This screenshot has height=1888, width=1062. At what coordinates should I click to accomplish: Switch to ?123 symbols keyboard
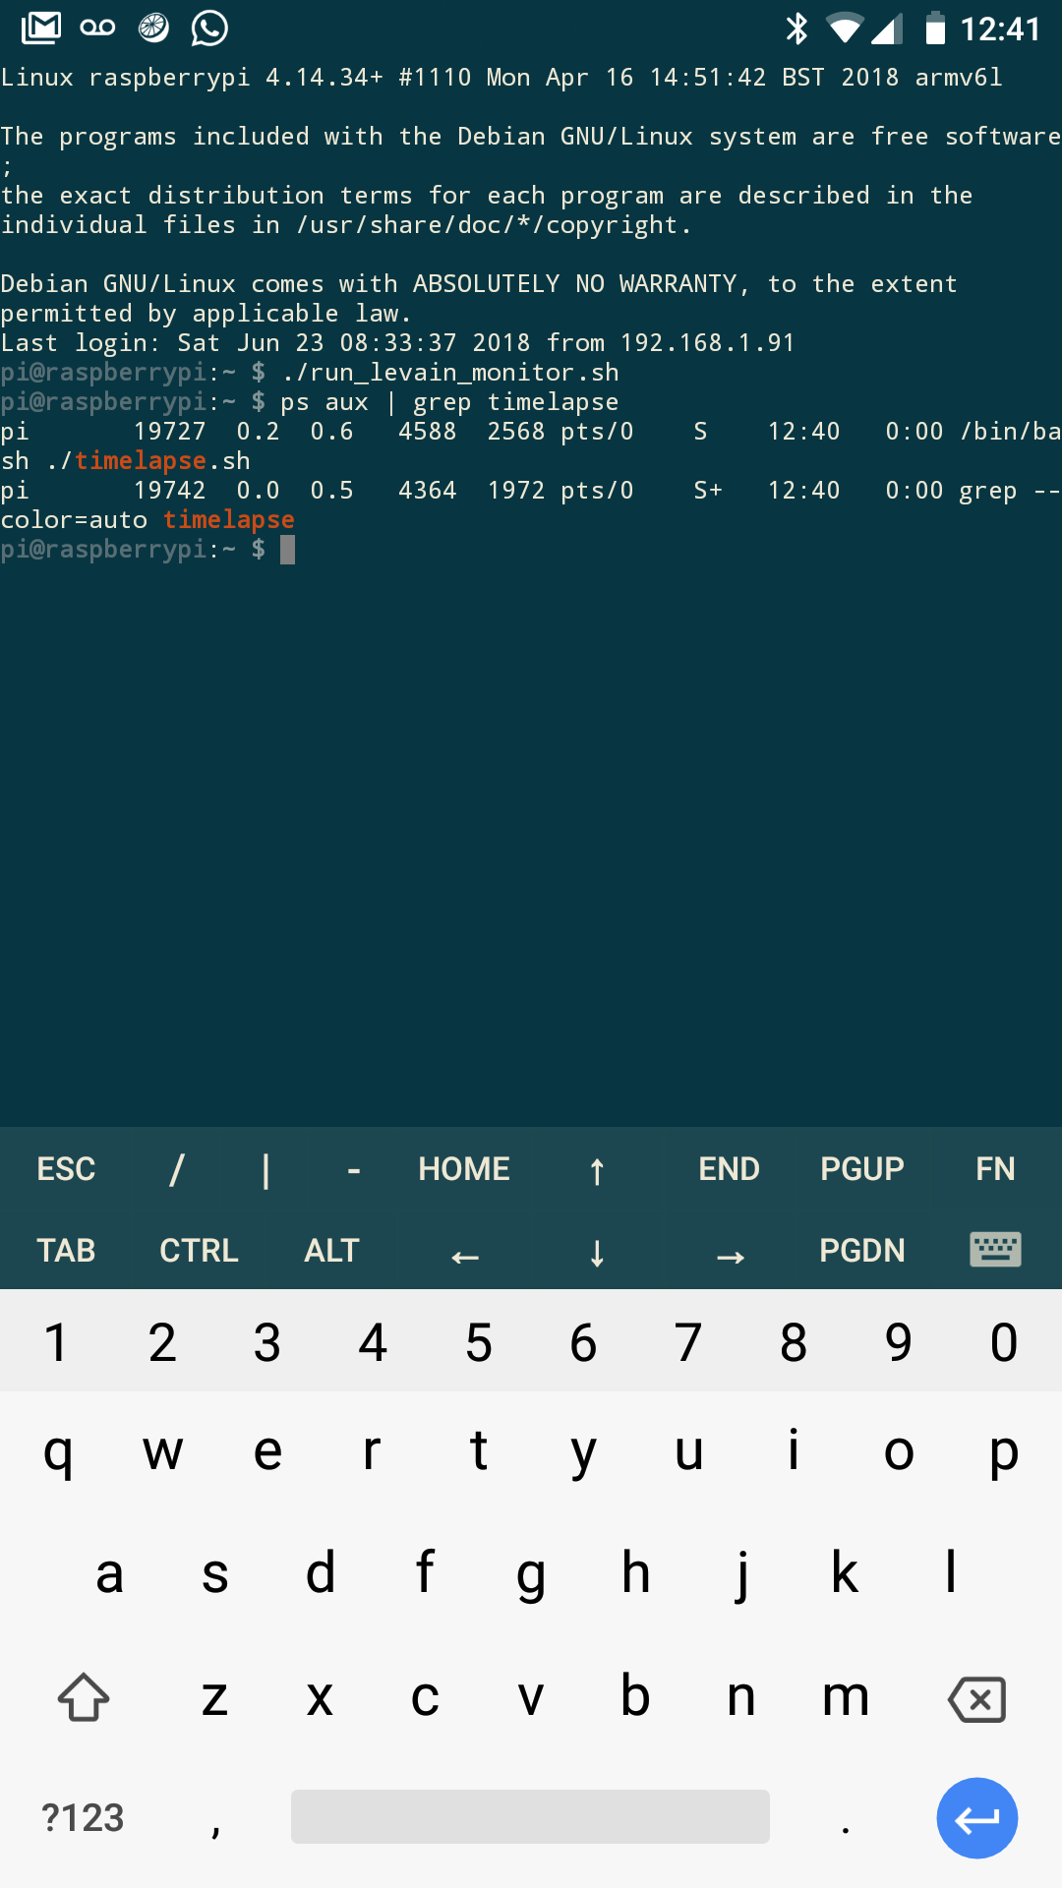click(x=84, y=1818)
